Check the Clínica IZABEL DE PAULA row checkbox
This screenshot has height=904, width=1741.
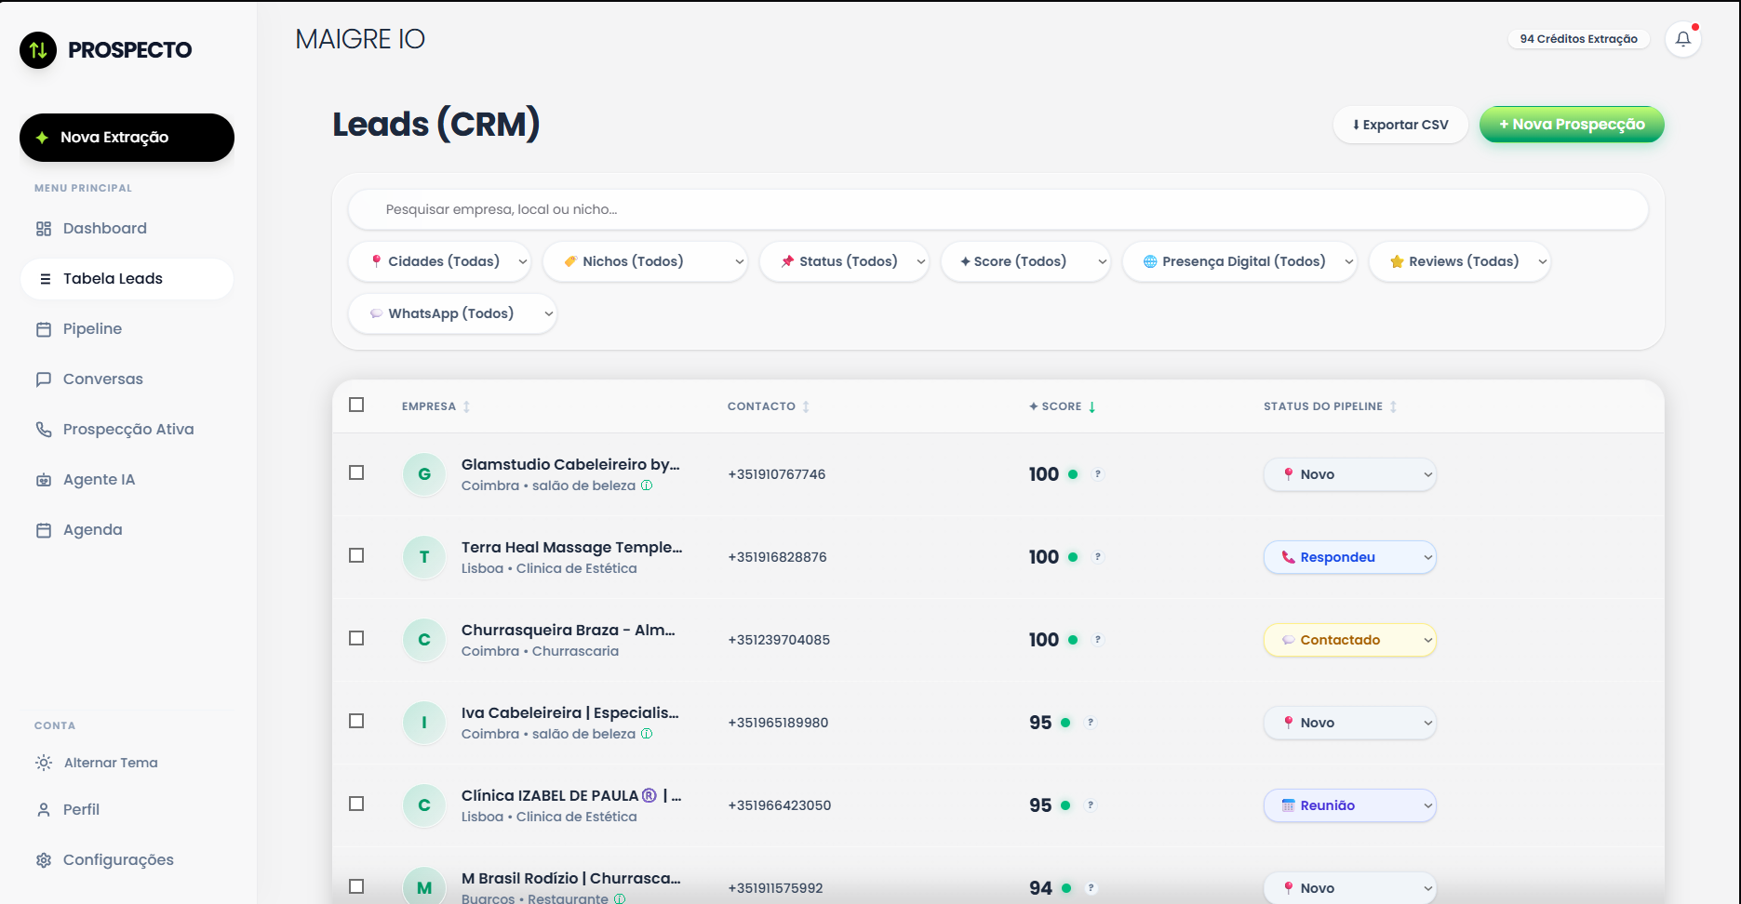coord(356,804)
